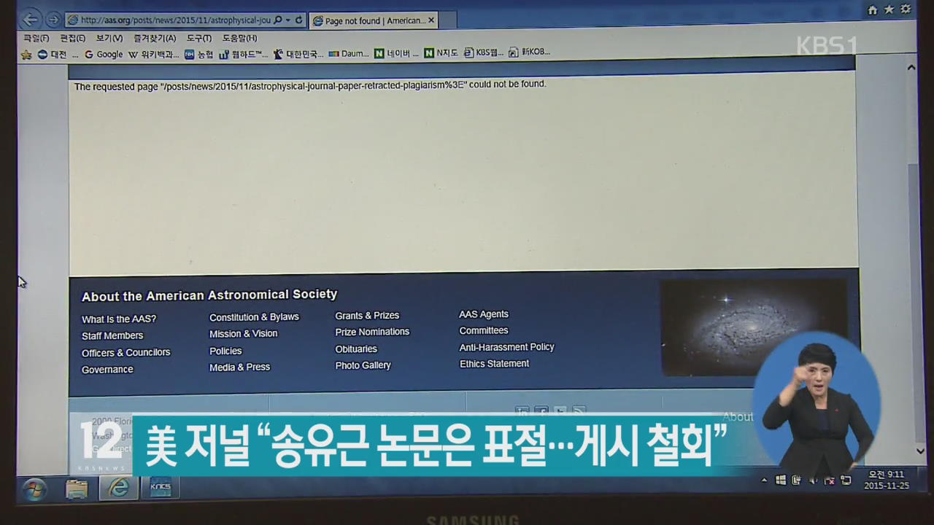The image size is (934, 525).
Task: Open 'Mission & Vision' link
Action: (244, 334)
